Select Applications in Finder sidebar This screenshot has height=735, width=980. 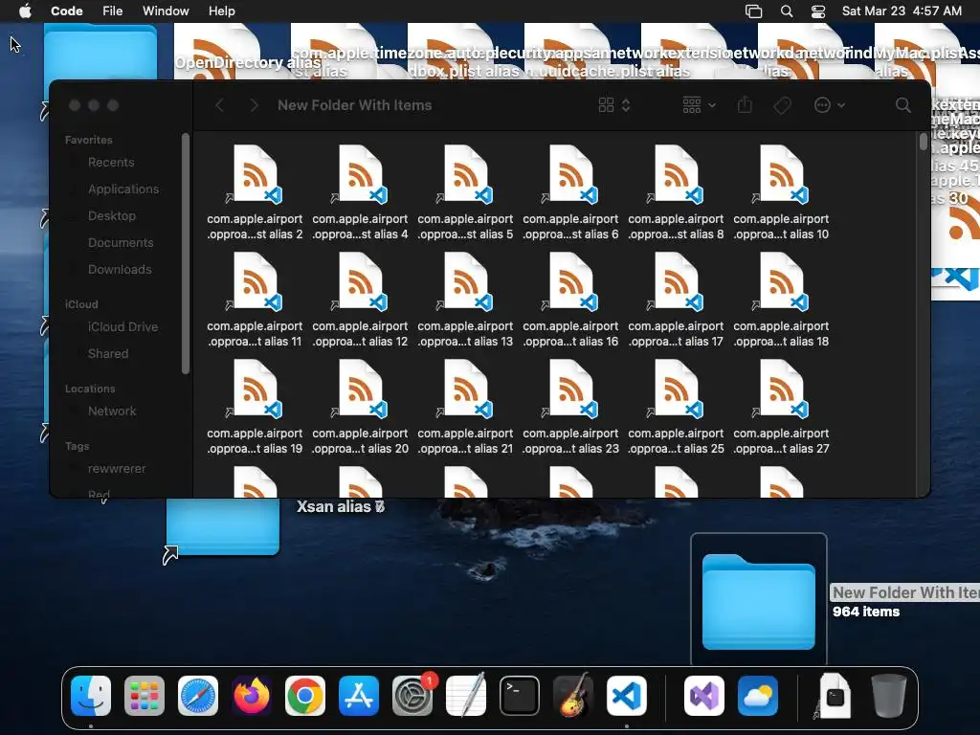(x=123, y=189)
